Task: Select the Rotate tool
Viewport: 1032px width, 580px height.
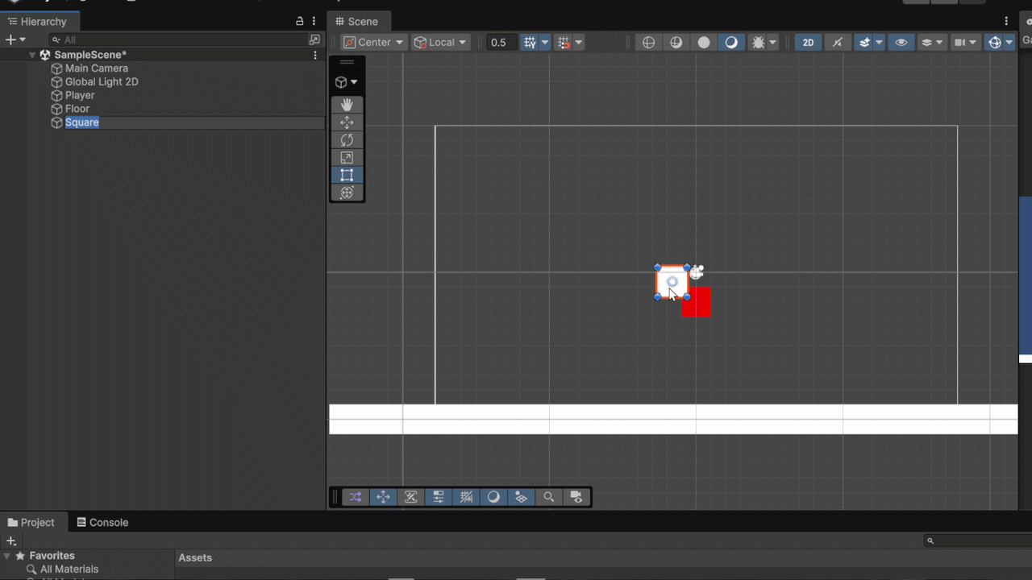Action: 347,139
